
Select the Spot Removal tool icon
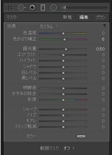tap(22, 8)
